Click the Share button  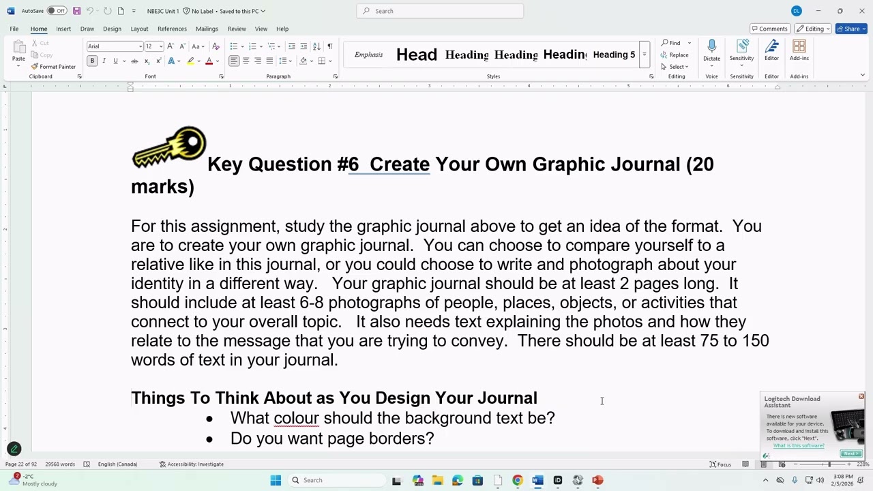coord(851,29)
